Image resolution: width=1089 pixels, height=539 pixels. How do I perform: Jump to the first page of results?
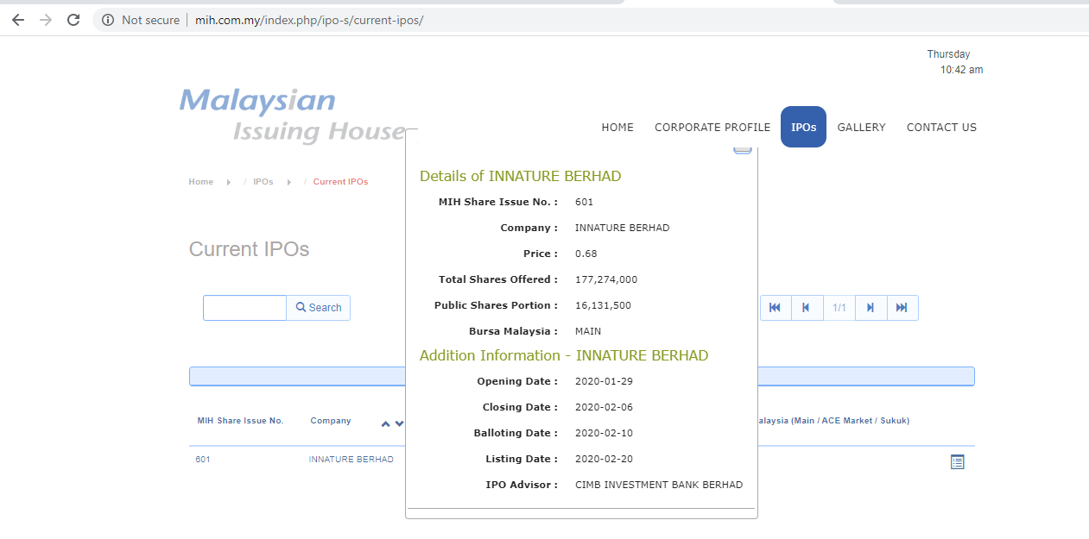(x=775, y=308)
